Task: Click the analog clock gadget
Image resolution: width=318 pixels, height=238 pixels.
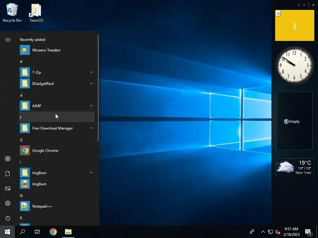Action: coord(294,65)
